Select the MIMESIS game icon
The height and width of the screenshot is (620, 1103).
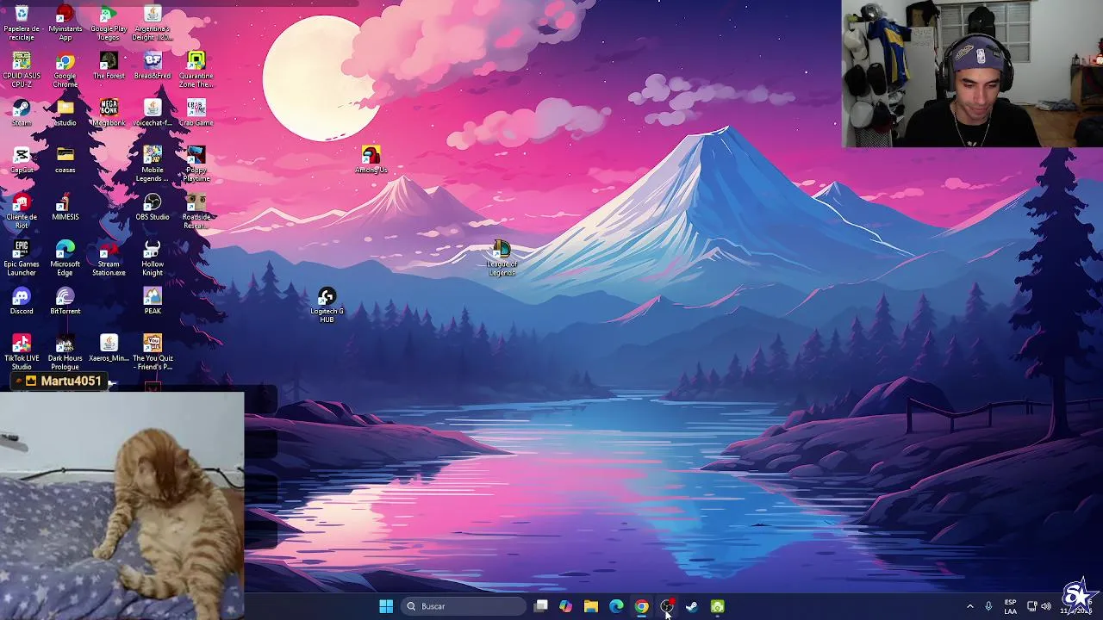(65, 208)
